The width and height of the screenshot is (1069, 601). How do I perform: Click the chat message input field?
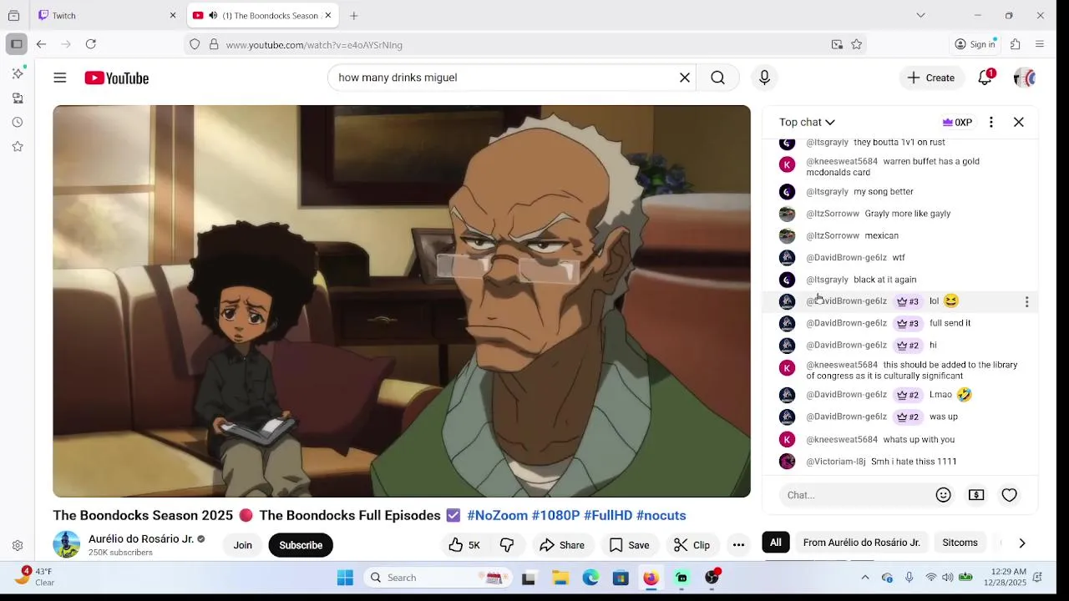pos(856,495)
